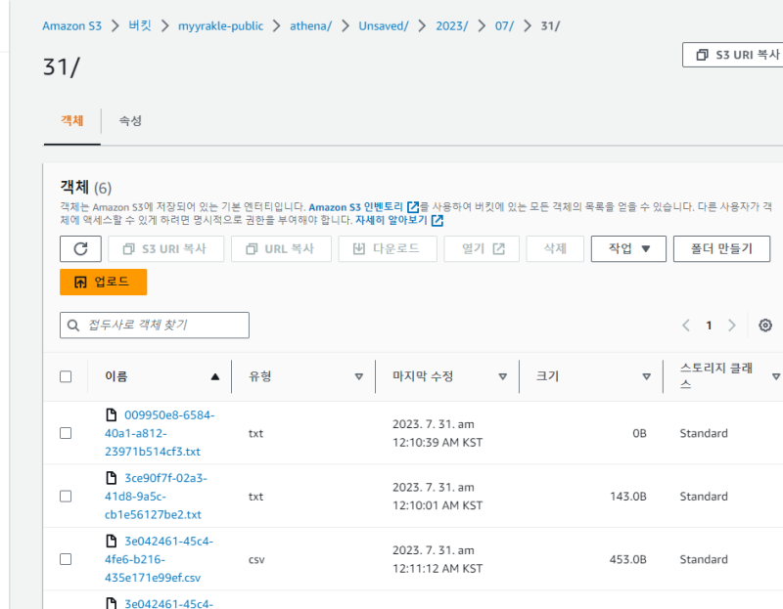
Task: Click the S3 URI 복사 button at top right
Action: [x=734, y=55]
